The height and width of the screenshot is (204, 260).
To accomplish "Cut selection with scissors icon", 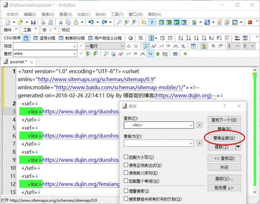I will [61, 22].
